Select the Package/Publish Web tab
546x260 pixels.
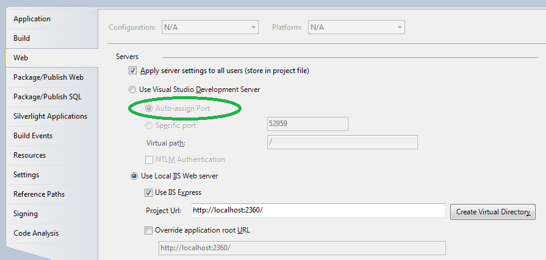coord(48,77)
